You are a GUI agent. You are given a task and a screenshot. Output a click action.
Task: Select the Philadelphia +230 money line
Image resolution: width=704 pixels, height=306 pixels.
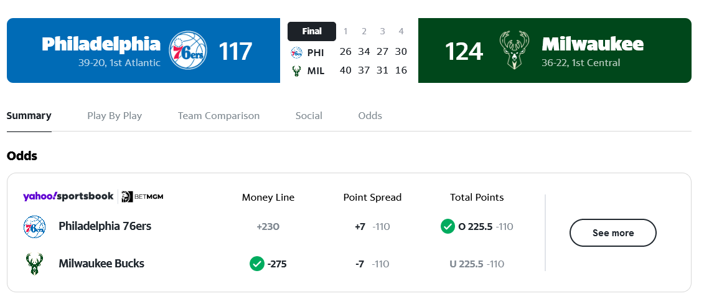(268, 227)
